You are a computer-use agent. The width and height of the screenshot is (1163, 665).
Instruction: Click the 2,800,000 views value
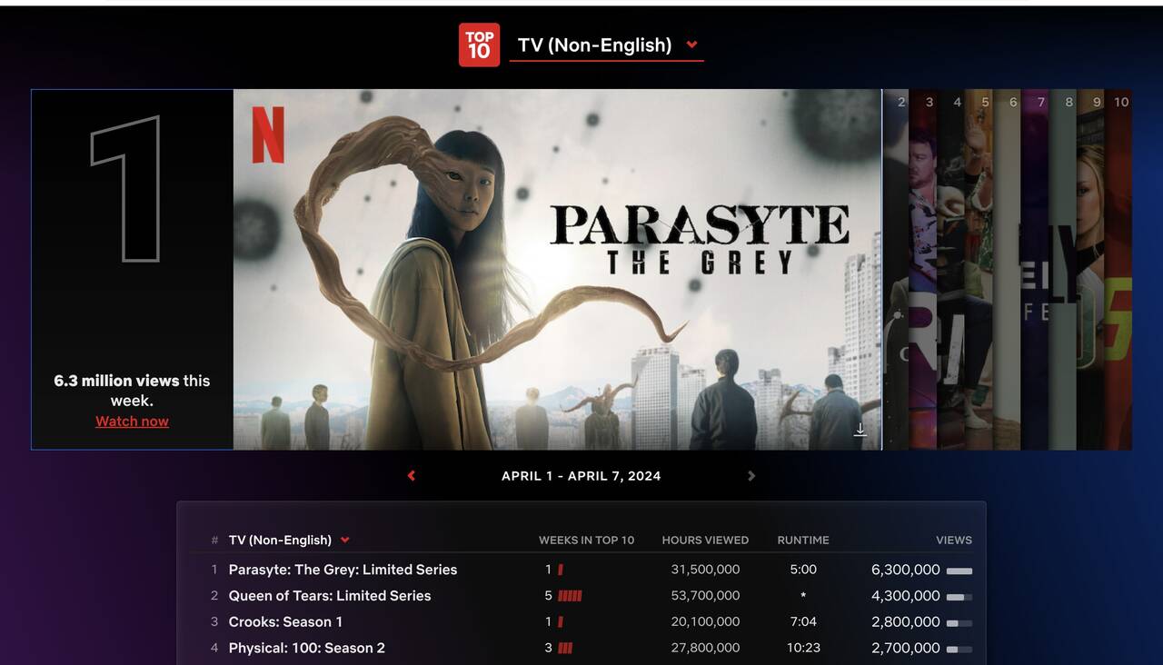(906, 622)
